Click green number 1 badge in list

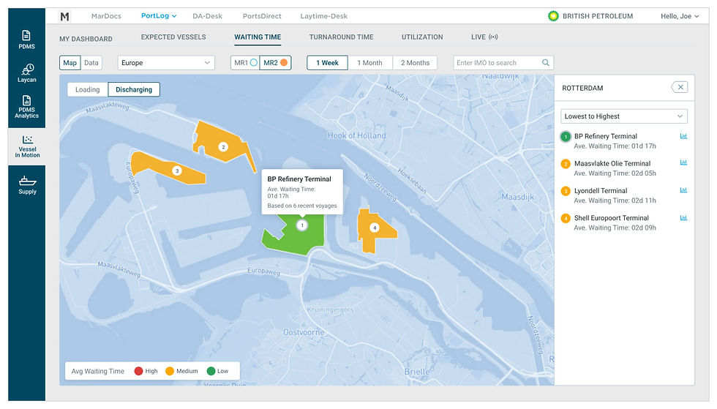coord(566,136)
